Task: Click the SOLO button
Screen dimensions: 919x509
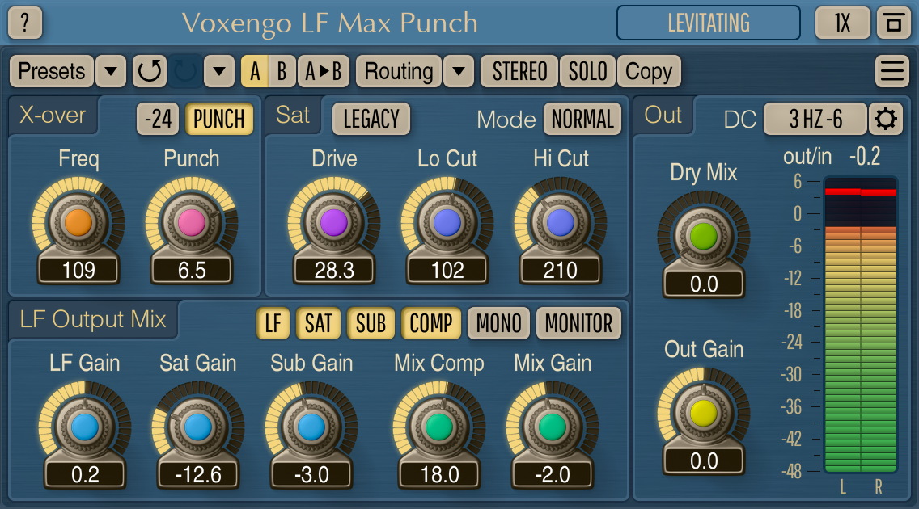Action: point(587,71)
